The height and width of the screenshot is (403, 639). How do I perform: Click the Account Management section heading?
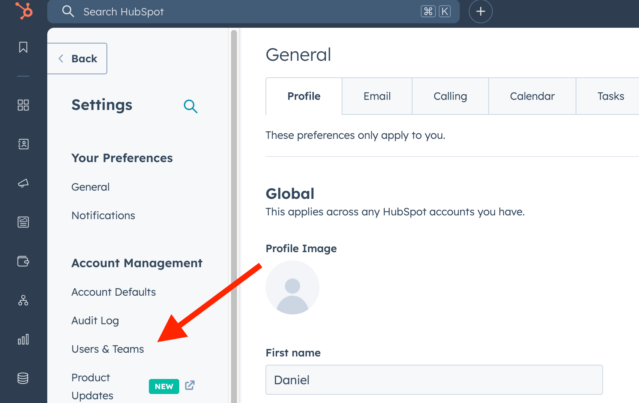[137, 263]
